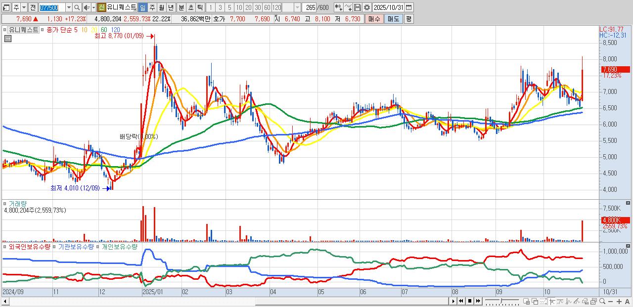Collapse the 외국인보유수량 panel corner button
This screenshot has width=633, height=307.
click(628, 245)
